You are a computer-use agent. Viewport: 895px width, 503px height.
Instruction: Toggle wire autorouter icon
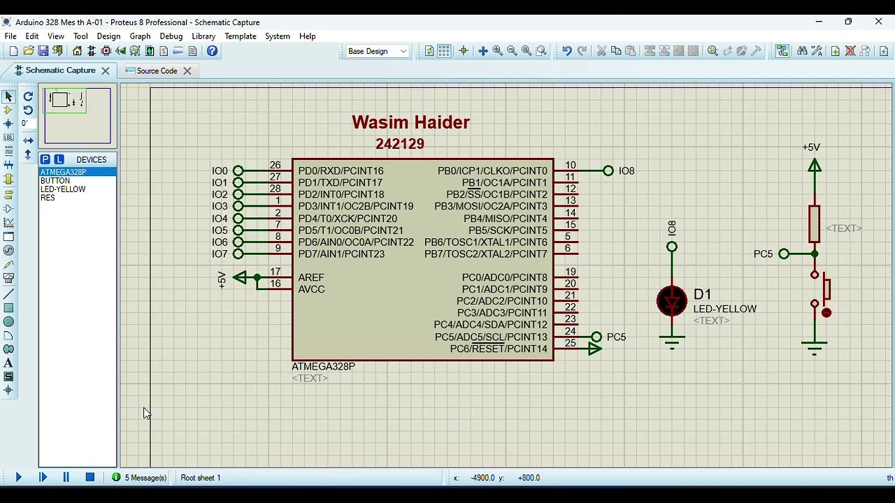782,51
